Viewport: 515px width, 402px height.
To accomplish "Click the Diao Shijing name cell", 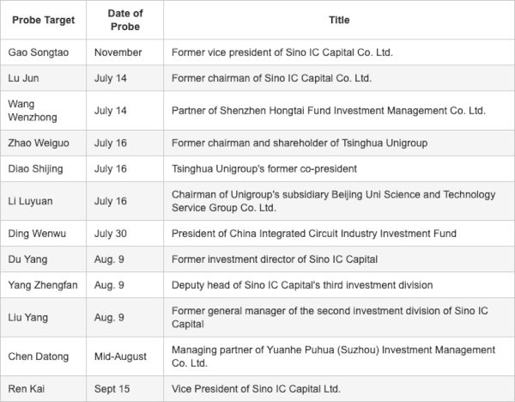I will click(x=37, y=168).
